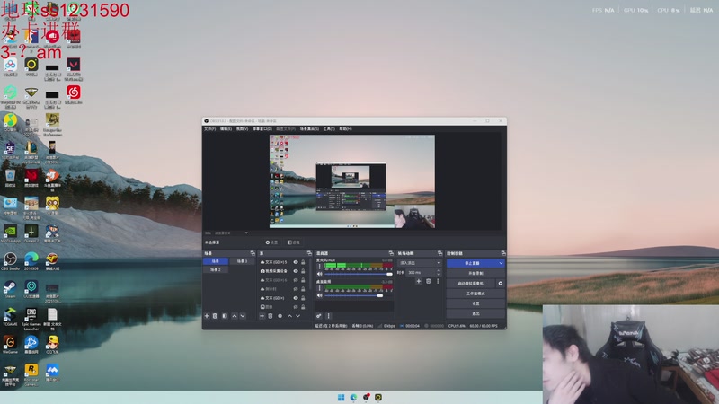Move the source down in the 来源 panel
This screenshot has height=404, width=719.
tap(297, 316)
